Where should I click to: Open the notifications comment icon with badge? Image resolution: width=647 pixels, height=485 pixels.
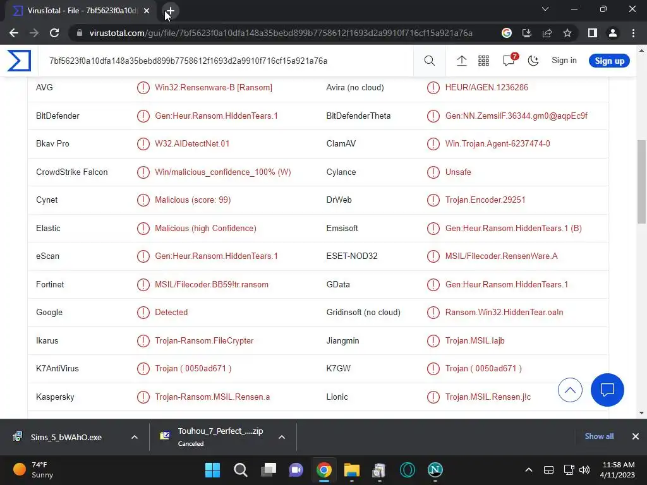(510, 60)
